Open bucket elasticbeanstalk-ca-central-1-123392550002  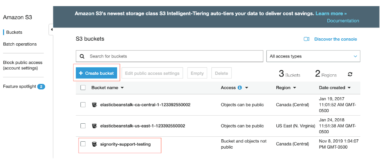[145, 105]
